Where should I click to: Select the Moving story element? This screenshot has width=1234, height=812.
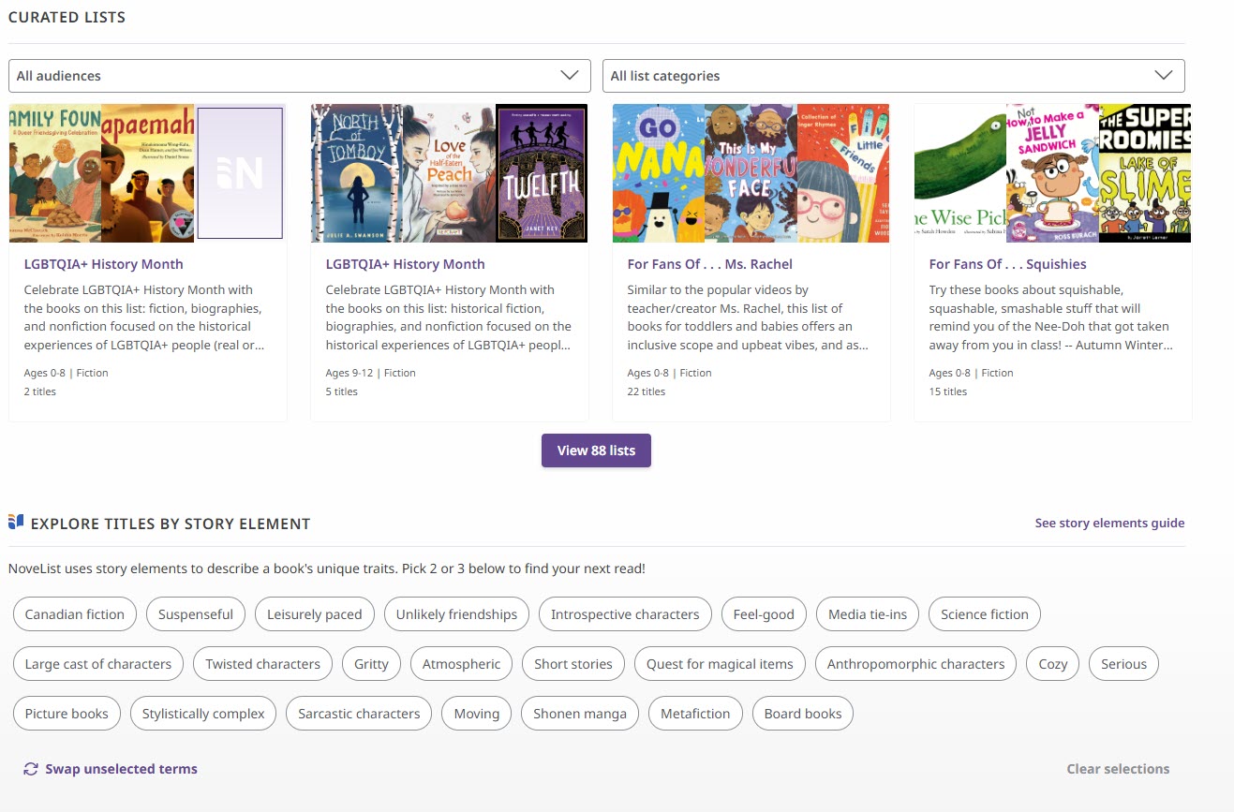coord(477,714)
